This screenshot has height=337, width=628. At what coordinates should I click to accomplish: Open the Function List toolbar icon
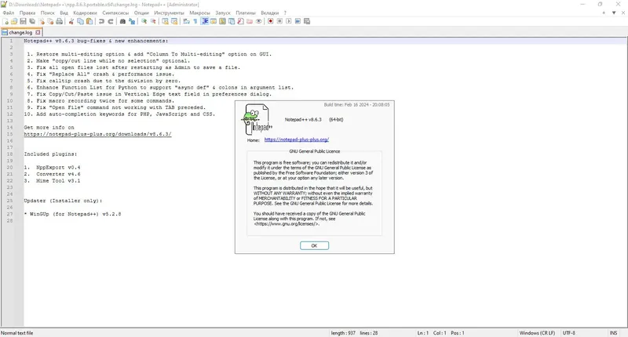pyautogui.click(x=240, y=21)
